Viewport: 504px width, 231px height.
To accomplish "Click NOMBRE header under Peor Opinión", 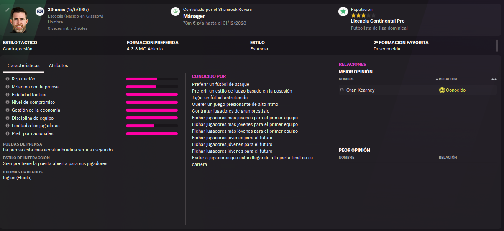I will (x=346, y=158).
